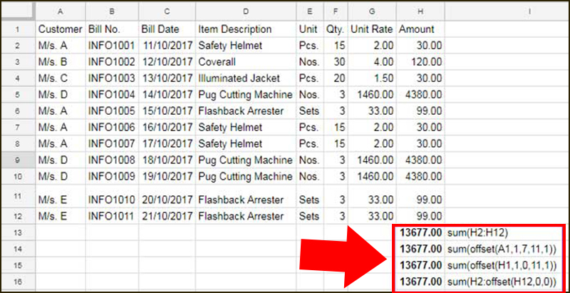Select INFO1011 bill number cell
The width and height of the screenshot is (570, 293).
pos(112,216)
